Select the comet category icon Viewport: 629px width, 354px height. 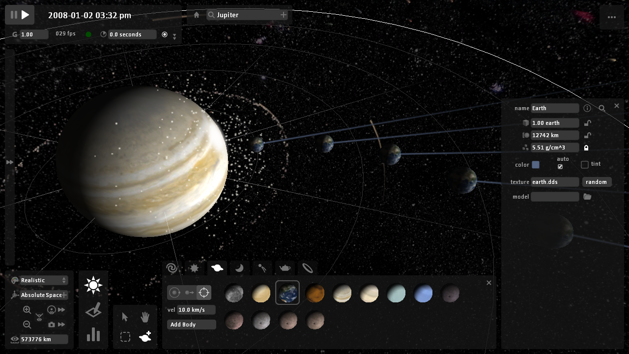click(262, 268)
